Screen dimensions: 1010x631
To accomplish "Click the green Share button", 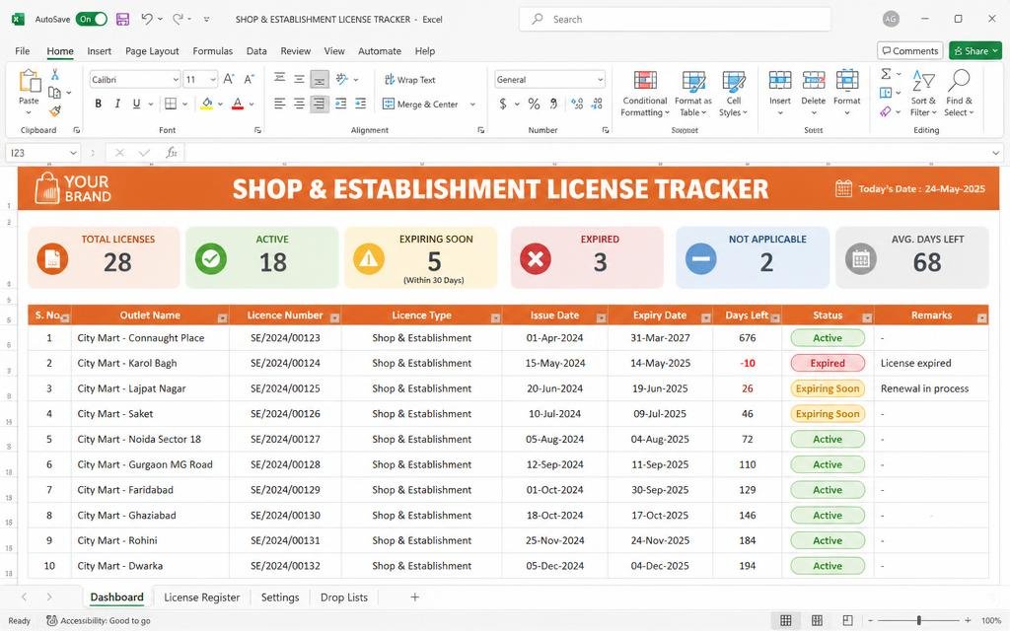I will [x=975, y=51].
